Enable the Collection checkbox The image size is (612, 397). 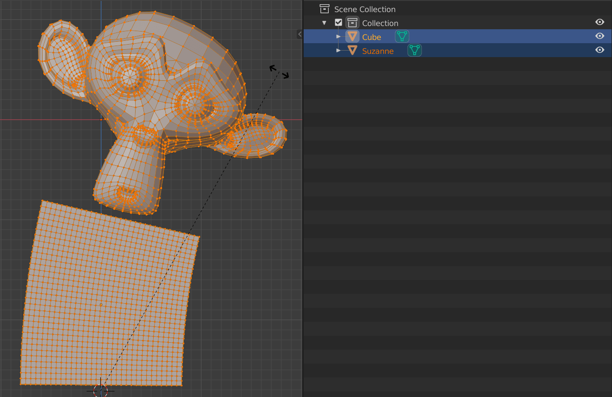339,22
